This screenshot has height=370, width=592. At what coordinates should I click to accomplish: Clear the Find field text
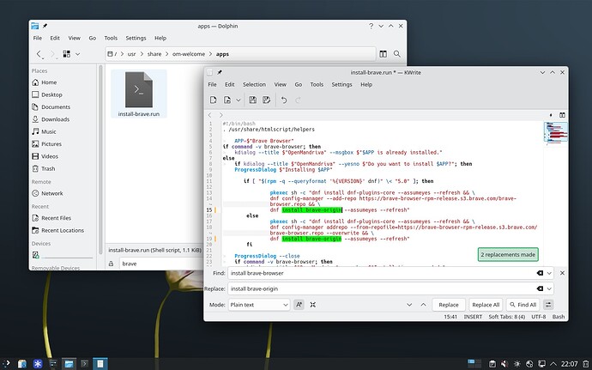pyautogui.click(x=540, y=273)
